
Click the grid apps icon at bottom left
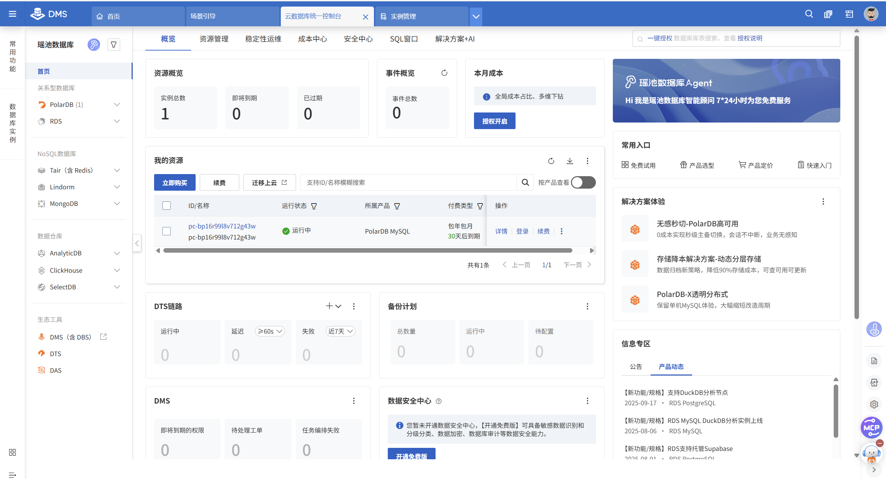(12, 452)
